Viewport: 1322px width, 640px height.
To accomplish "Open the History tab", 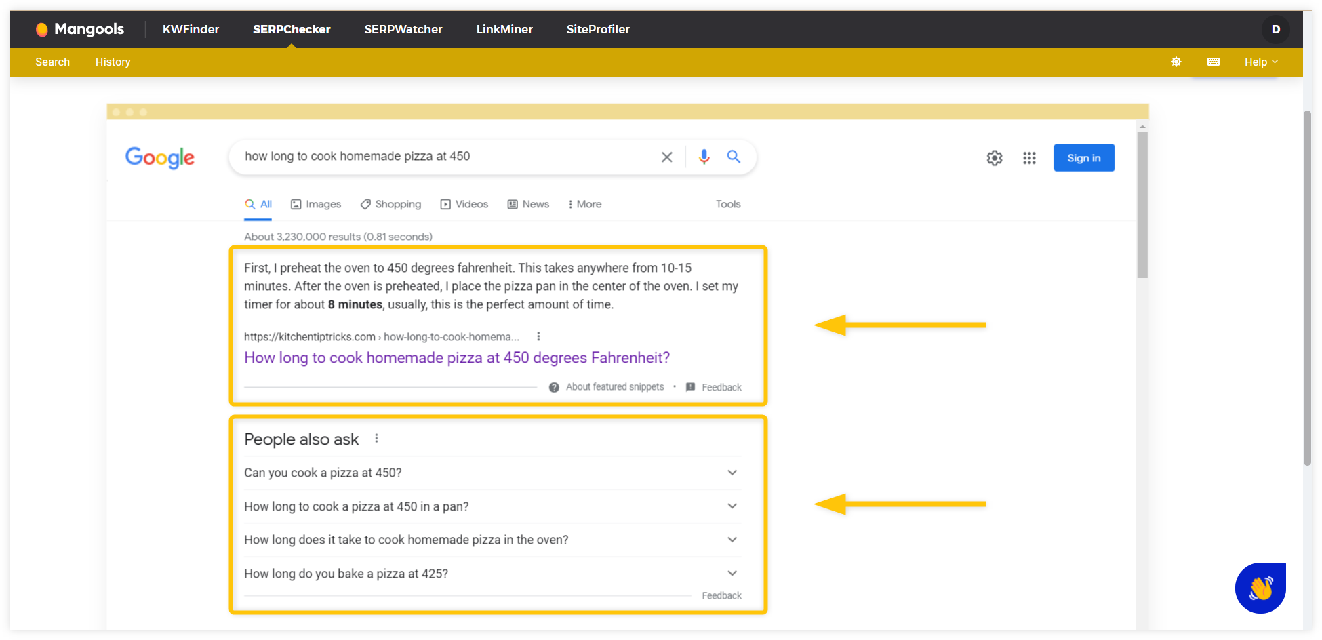I will 113,62.
